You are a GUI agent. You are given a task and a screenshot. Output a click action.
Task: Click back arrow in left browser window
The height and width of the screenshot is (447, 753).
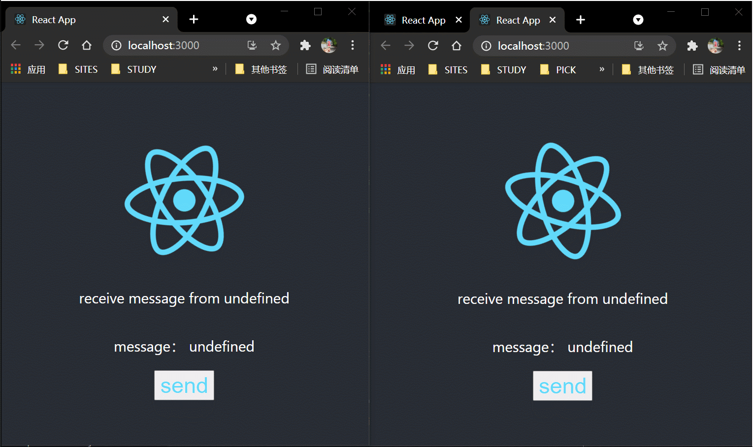[16, 45]
